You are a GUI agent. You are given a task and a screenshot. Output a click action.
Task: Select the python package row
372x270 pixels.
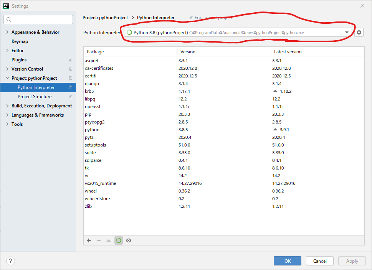coord(224,129)
